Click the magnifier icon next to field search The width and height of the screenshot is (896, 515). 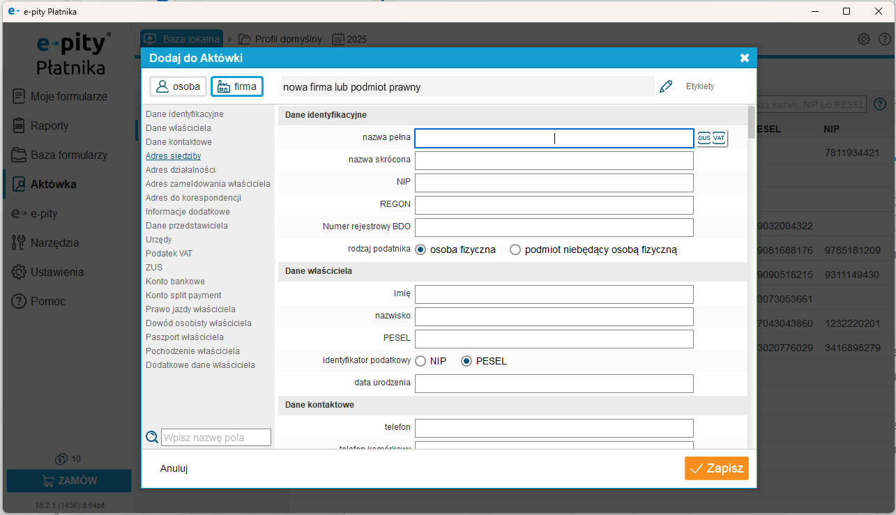coord(151,437)
